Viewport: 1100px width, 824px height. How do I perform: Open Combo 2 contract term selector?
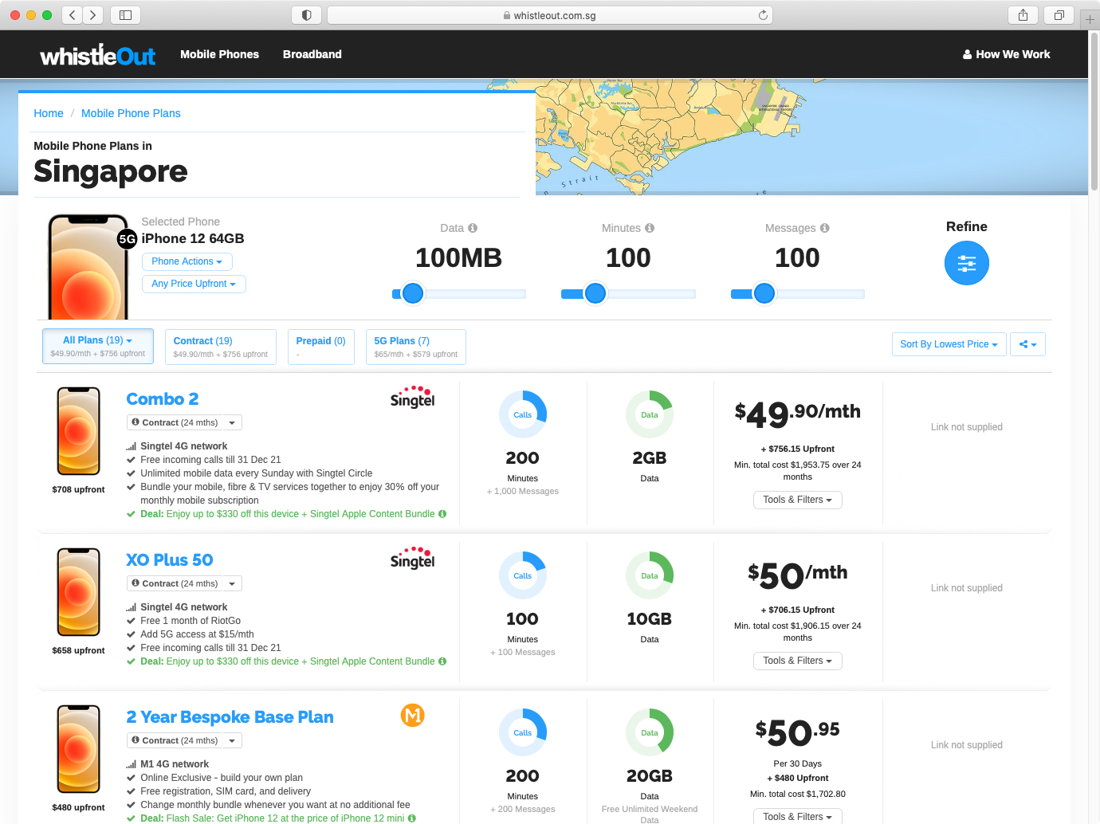click(184, 423)
